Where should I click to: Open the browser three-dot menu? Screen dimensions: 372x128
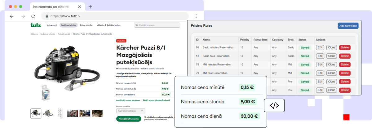[x=196, y=16]
